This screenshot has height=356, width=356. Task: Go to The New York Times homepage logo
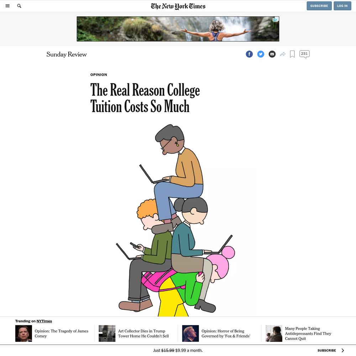pyautogui.click(x=178, y=6)
